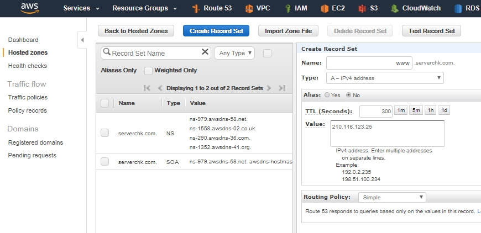Open IAM key icon shortcut
This screenshot has height=233, width=481.
pos(287,9)
